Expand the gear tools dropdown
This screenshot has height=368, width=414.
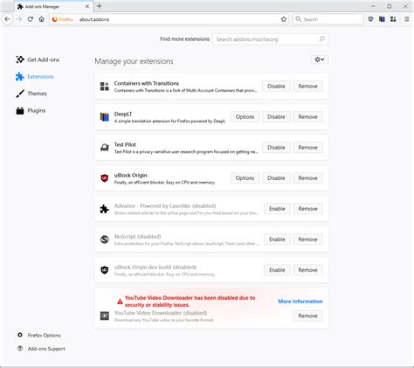pyautogui.click(x=320, y=59)
